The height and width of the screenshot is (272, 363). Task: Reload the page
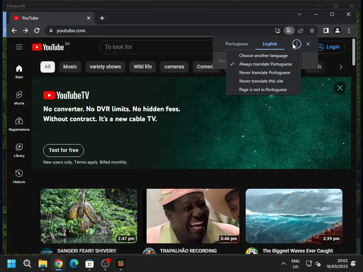tap(37, 30)
